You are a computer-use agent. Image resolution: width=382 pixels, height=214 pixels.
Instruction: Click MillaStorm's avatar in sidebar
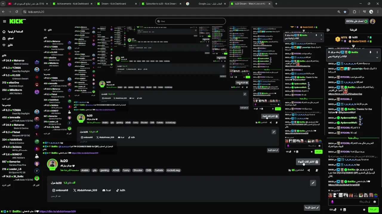coord(37,92)
